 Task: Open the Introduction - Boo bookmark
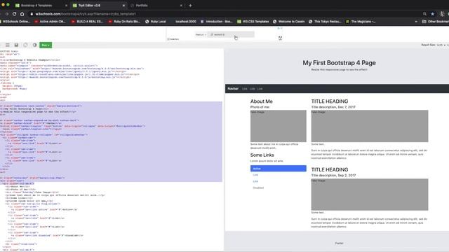pyautogui.click(x=217, y=22)
